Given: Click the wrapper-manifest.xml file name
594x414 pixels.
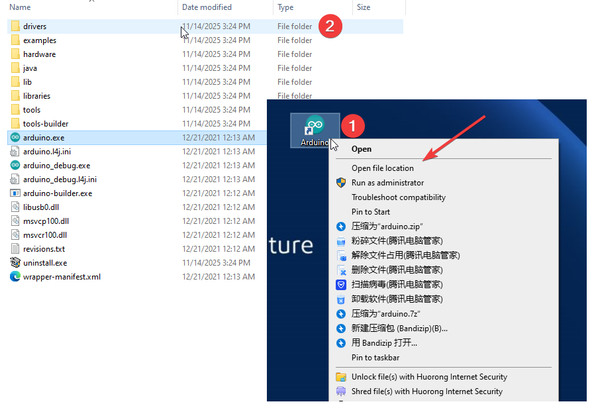Looking at the screenshot, I should pos(62,276).
